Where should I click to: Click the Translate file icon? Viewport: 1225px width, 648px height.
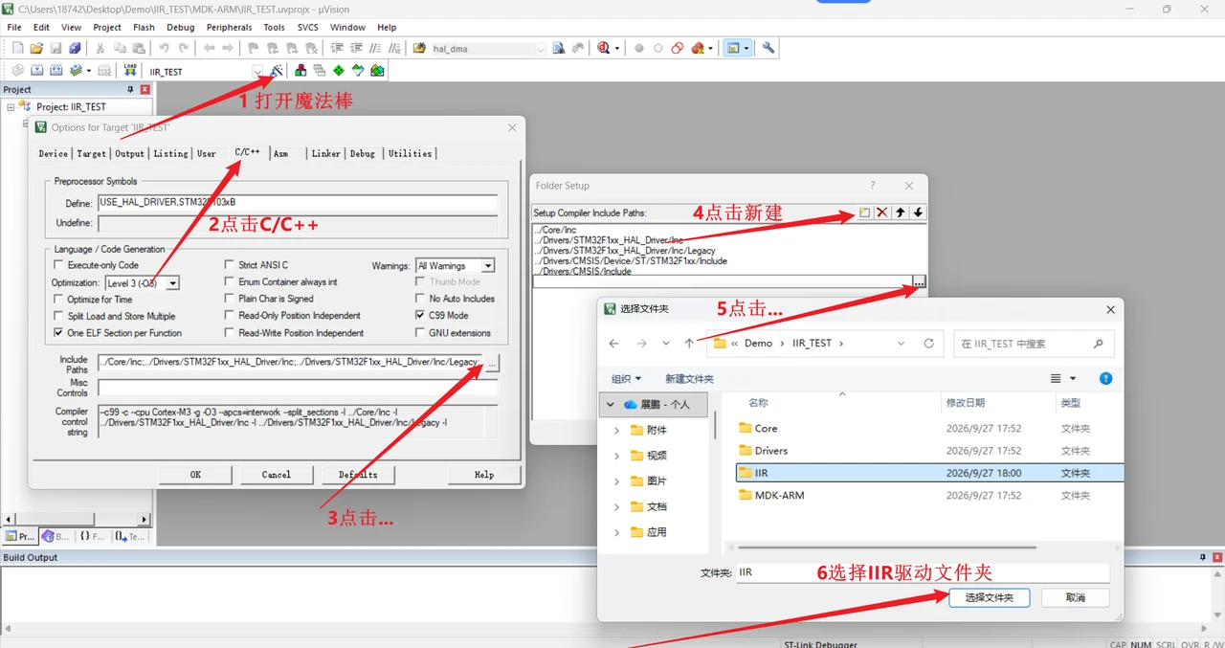tap(17, 71)
